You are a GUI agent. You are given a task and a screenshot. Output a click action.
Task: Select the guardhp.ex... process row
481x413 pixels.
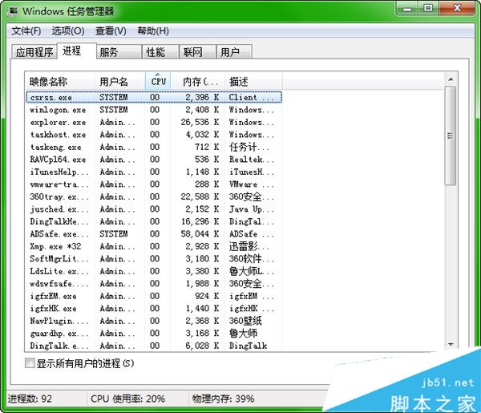pos(154,334)
